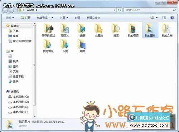Click the search magnifier icon
This screenshot has width=179, height=132.
click(174, 10)
